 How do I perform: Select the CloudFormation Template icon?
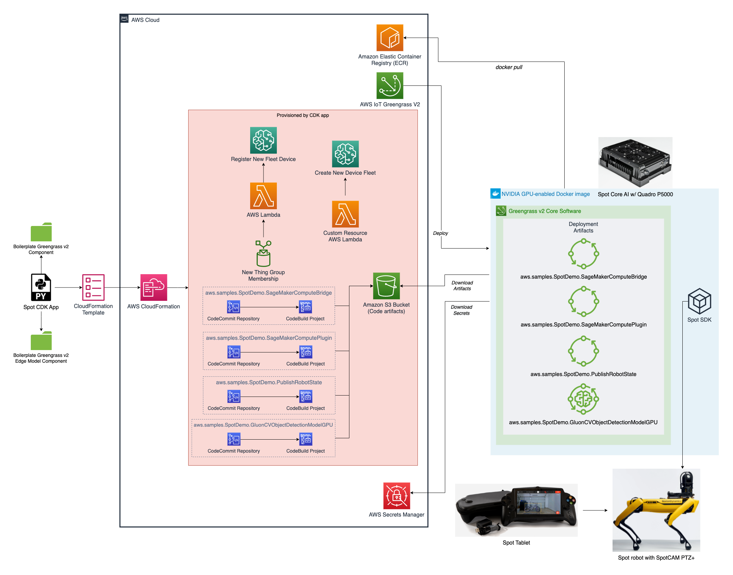point(93,287)
